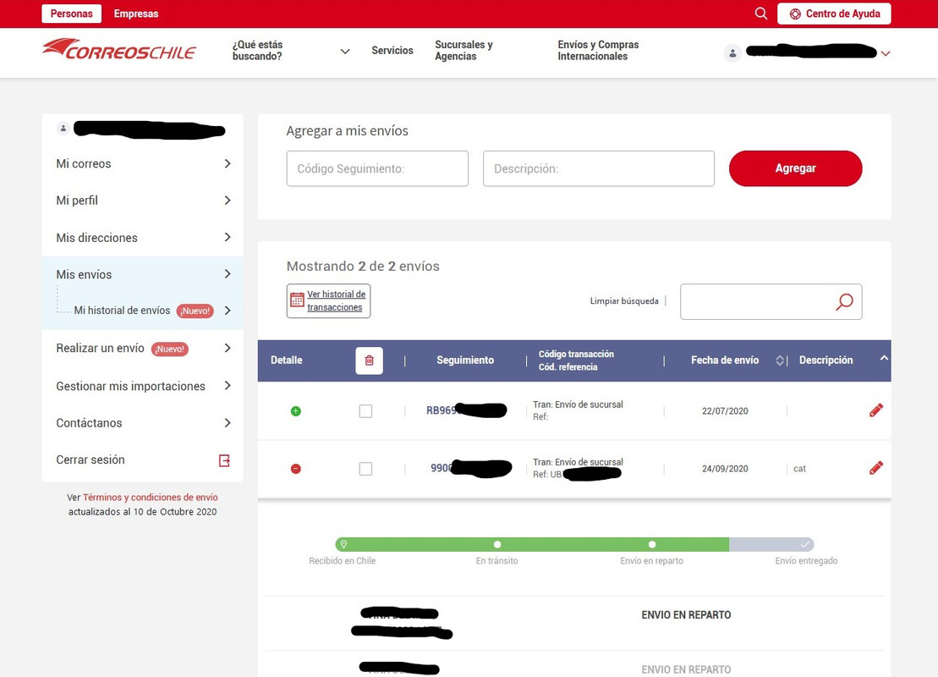Edit the 22/07/2020 shipment with pencil icon
938x677 pixels.
pyautogui.click(x=875, y=410)
